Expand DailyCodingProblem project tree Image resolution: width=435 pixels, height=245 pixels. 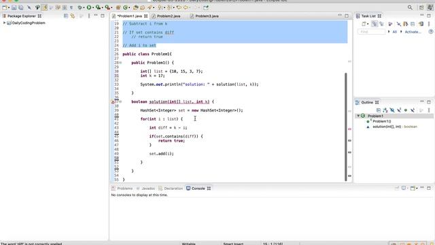pyautogui.click(x=4, y=22)
